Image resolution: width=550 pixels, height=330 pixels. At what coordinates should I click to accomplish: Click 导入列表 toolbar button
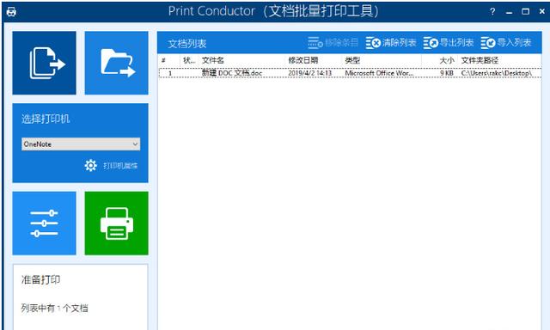coord(506,43)
